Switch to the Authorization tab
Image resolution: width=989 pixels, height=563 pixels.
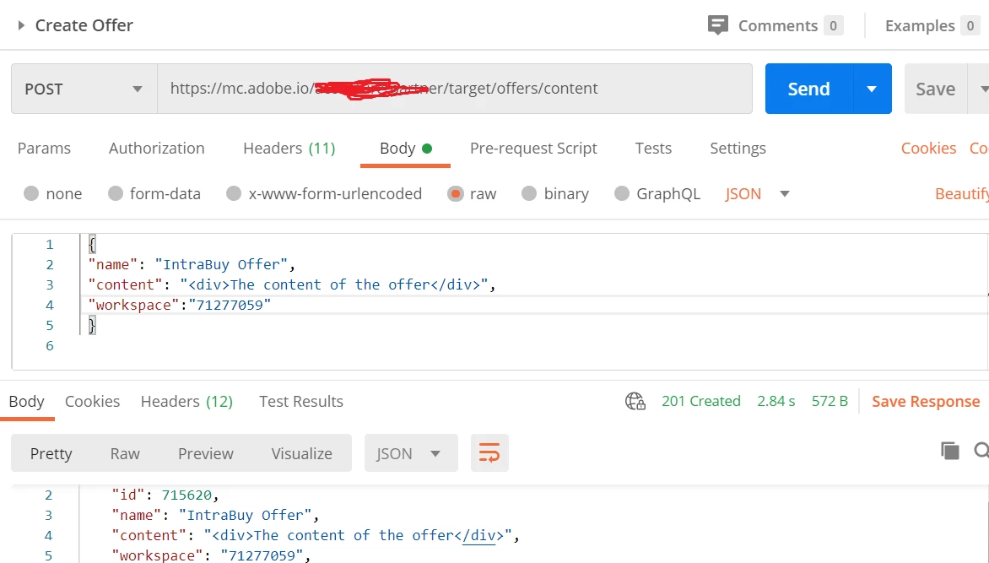pyautogui.click(x=156, y=149)
